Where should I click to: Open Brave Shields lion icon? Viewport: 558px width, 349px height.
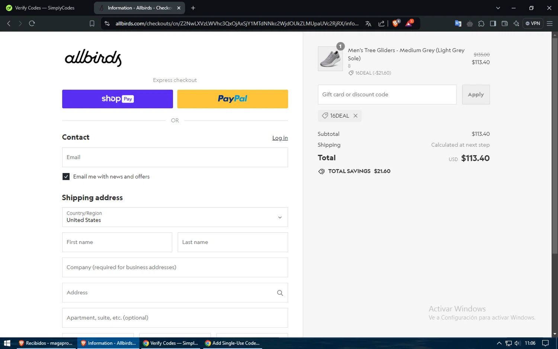point(396,23)
